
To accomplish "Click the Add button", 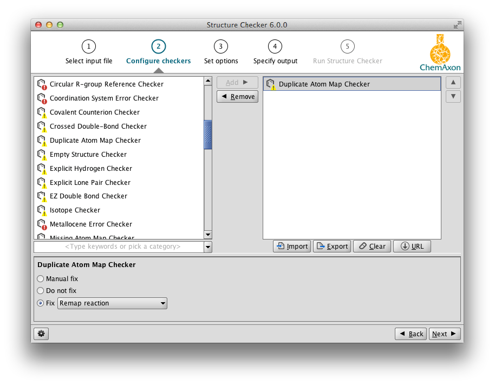I will click(237, 83).
